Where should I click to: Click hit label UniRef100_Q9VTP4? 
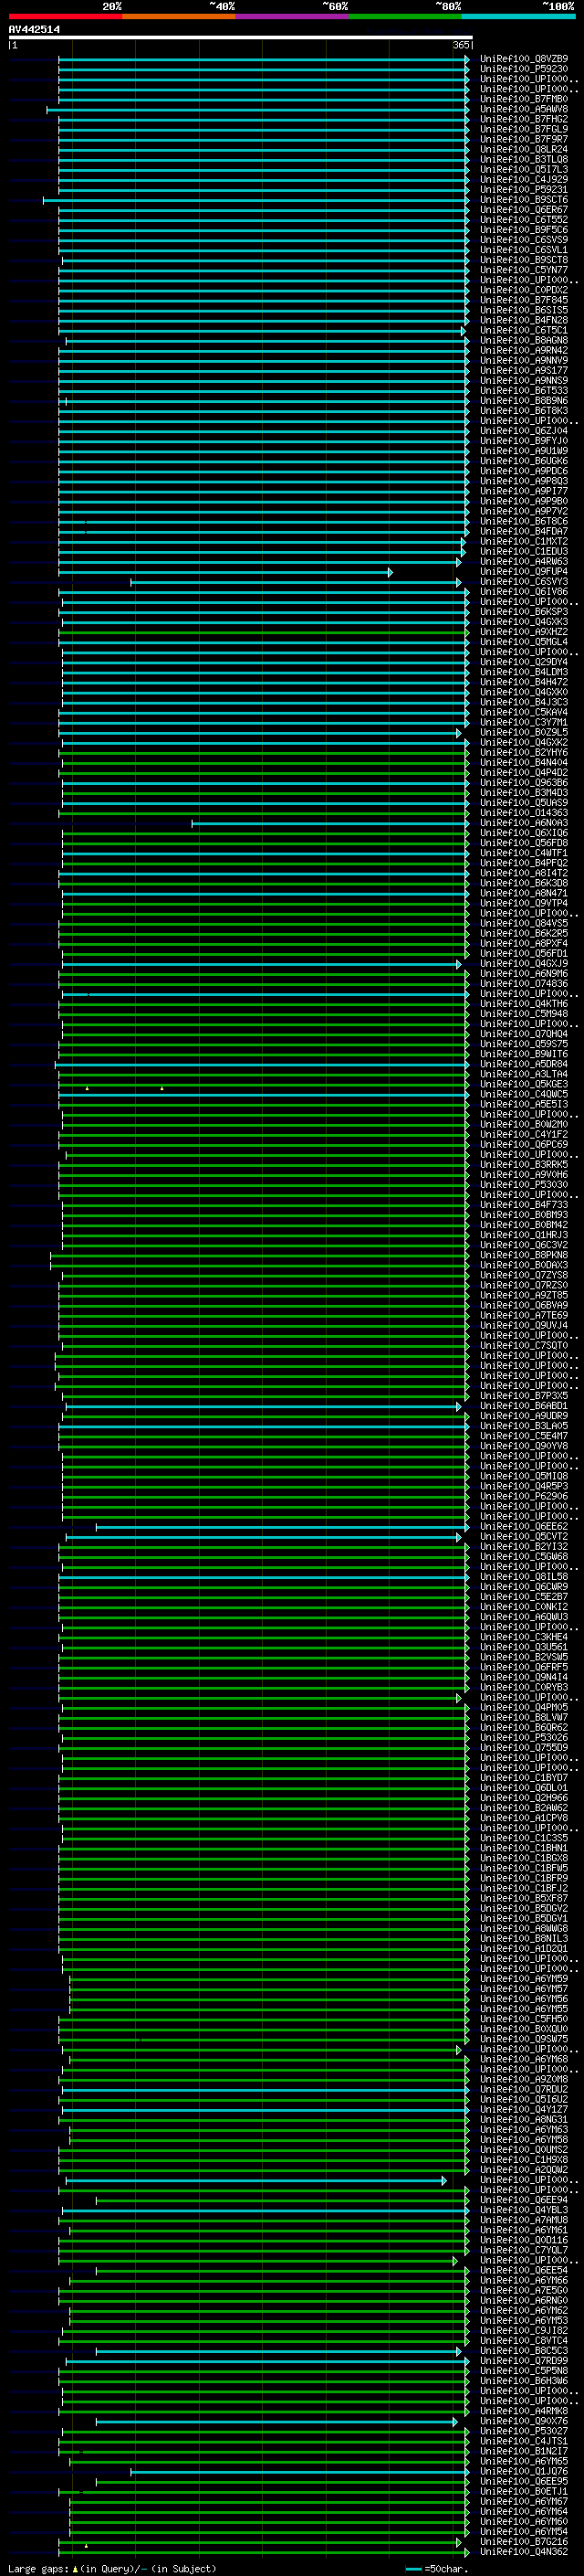(524, 904)
